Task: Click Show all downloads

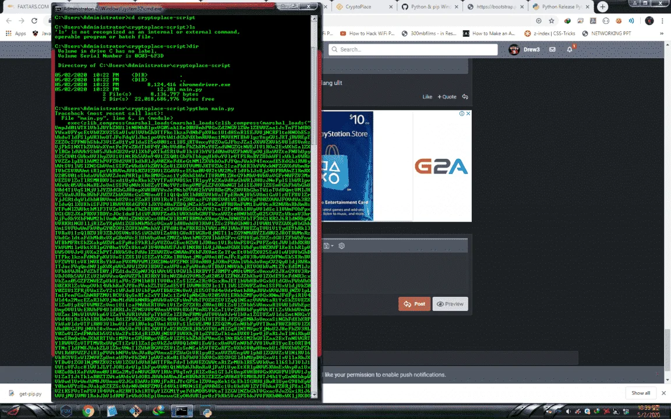Action: point(641,393)
